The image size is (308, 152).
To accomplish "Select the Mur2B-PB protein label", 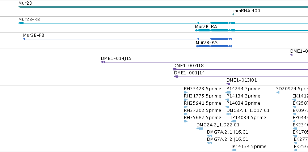I will 34,35.
